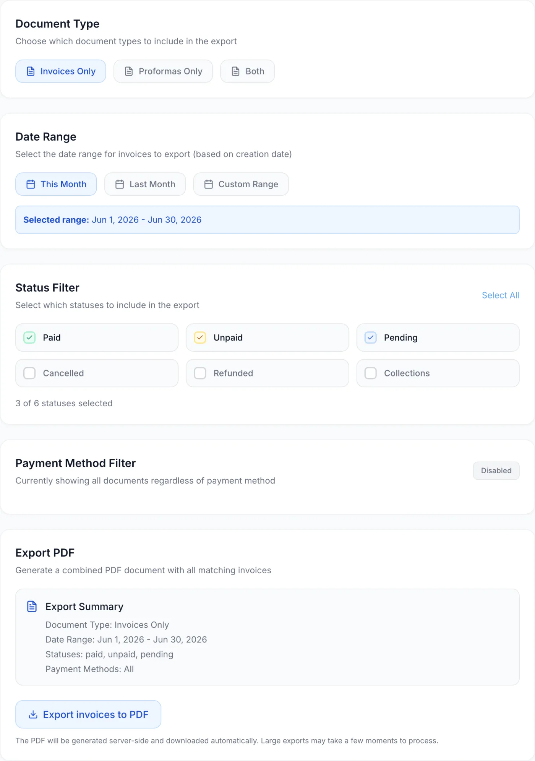
Task: Click the document icon in Proformas Only
Action: [129, 71]
